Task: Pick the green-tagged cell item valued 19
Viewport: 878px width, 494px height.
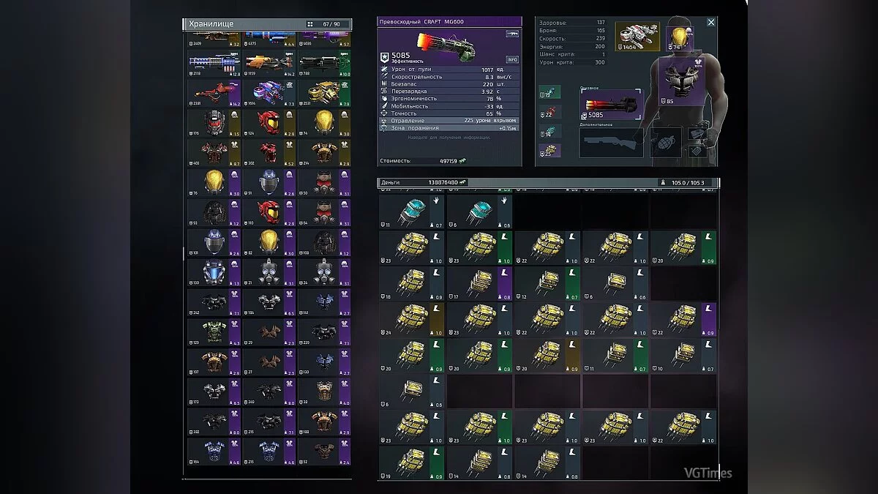Action: tap(411, 463)
